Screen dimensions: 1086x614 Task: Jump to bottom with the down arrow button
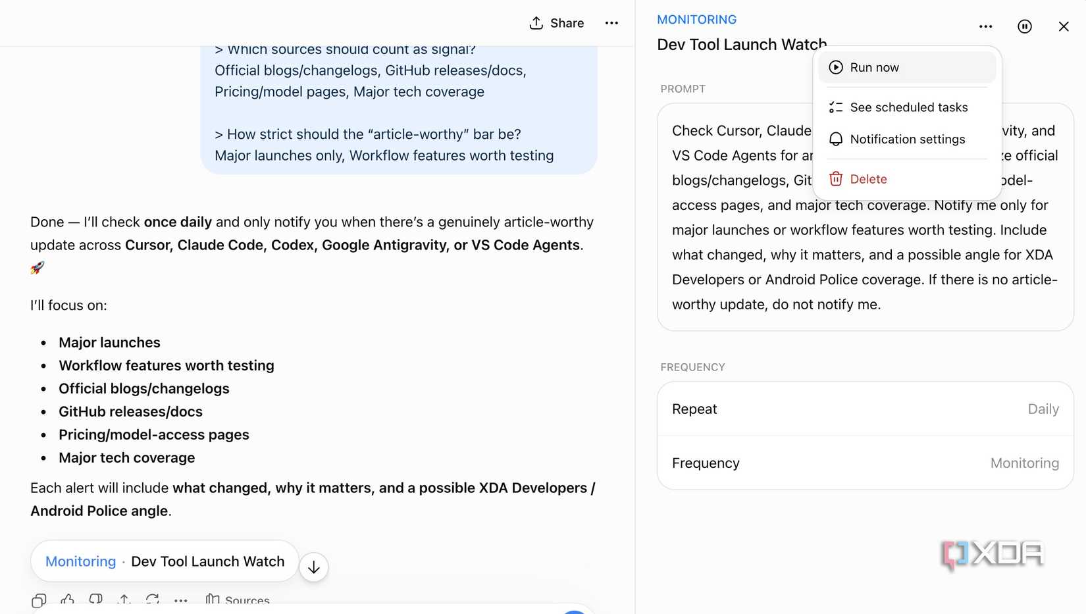tap(314, 567)
